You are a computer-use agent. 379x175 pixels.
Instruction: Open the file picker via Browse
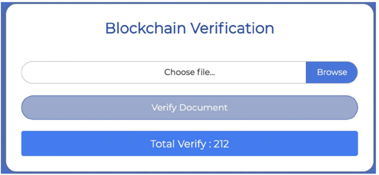[332, 72]
